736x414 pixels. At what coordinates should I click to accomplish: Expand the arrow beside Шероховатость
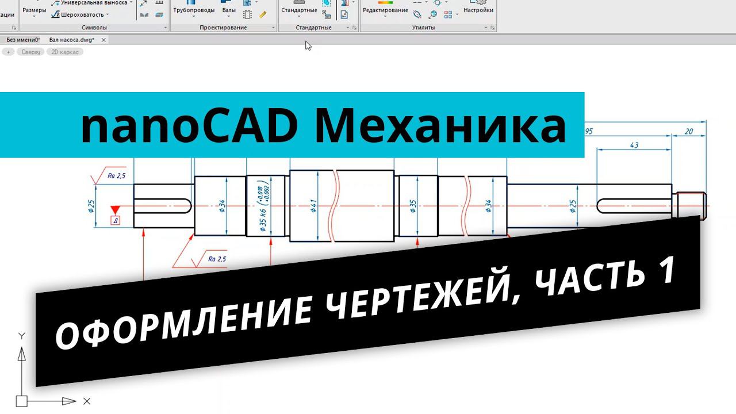coord(108,14)
